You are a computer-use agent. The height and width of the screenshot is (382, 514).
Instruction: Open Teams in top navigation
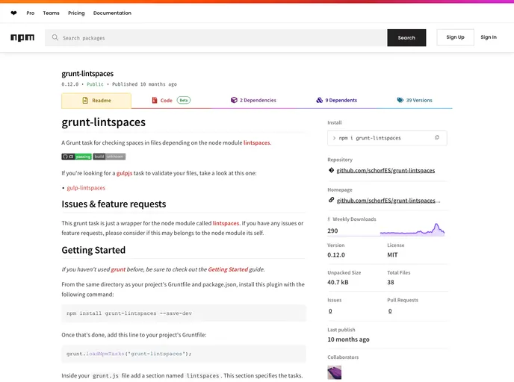click(x=51, y=13)
